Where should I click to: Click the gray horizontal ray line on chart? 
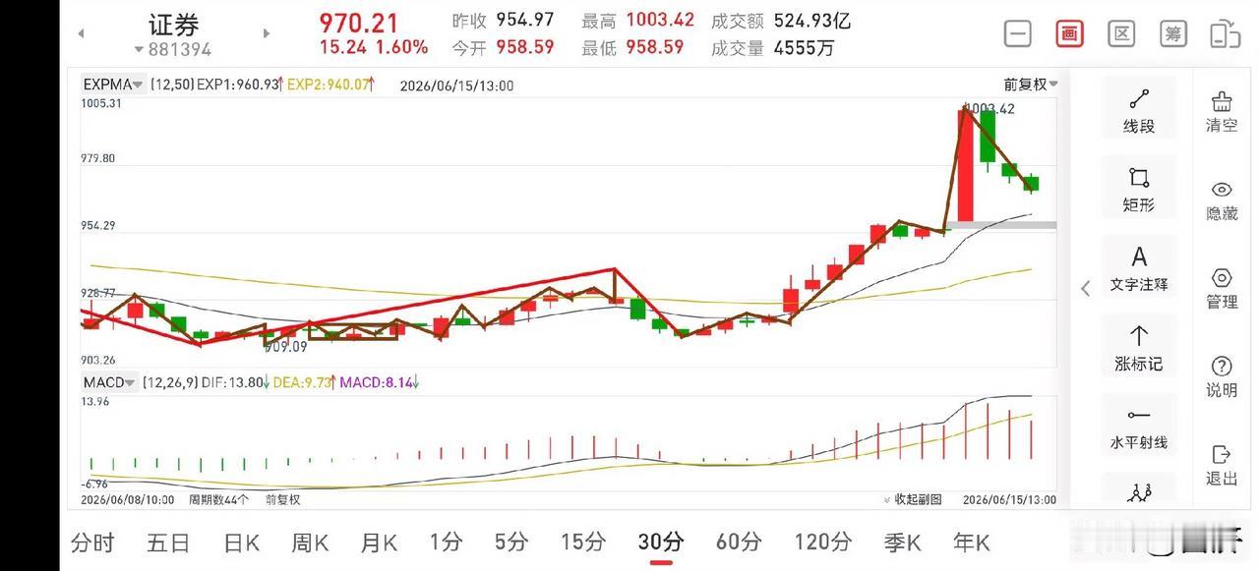tap(1001, 225)
